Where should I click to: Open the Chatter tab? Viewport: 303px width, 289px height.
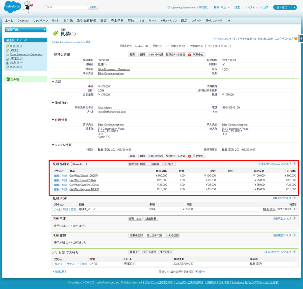[23, 21]
